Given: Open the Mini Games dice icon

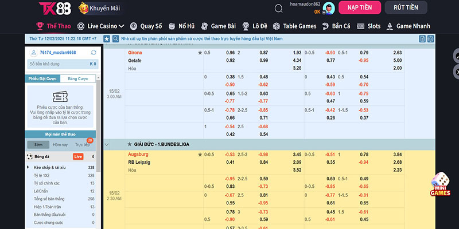Looking at the screenshot, I should (x=440, y=183).
